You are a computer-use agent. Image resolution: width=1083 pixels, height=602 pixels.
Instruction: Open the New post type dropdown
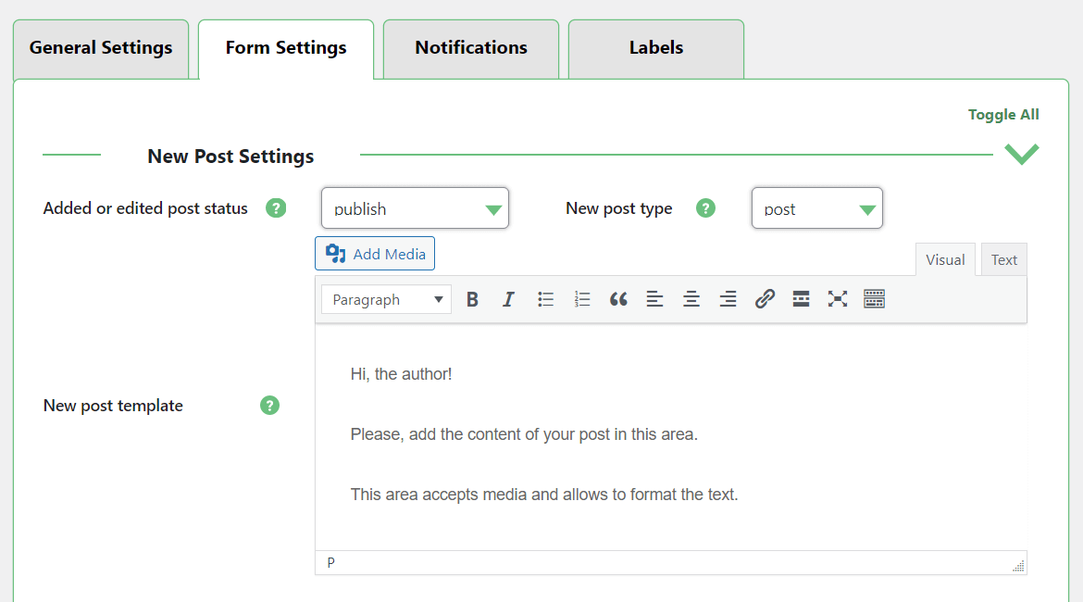click(816, 208)
